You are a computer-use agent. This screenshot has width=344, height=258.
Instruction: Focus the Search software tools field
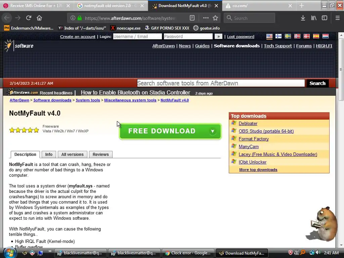[221, 83]
